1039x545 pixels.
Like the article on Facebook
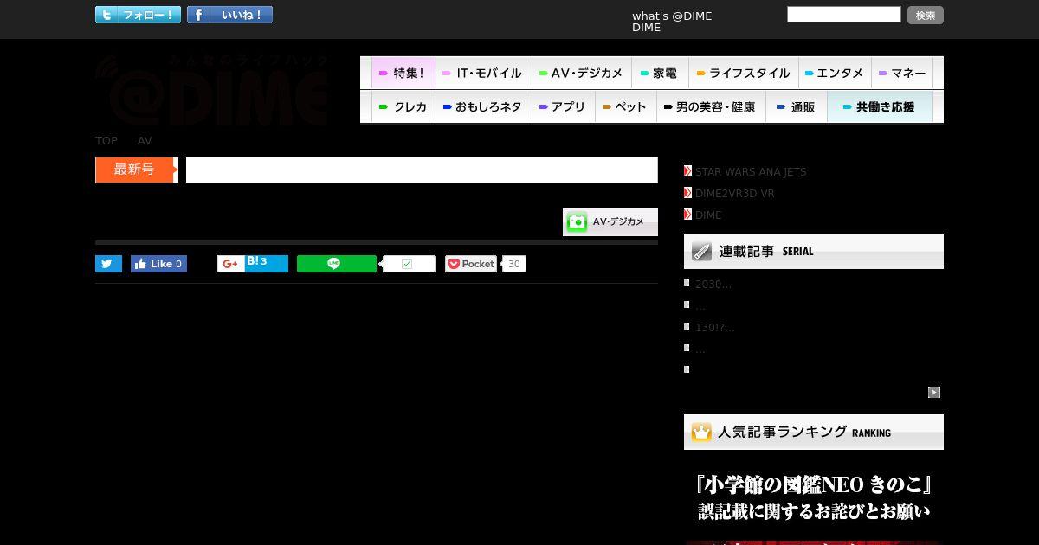pyautogui.click(x=158, y=264)
